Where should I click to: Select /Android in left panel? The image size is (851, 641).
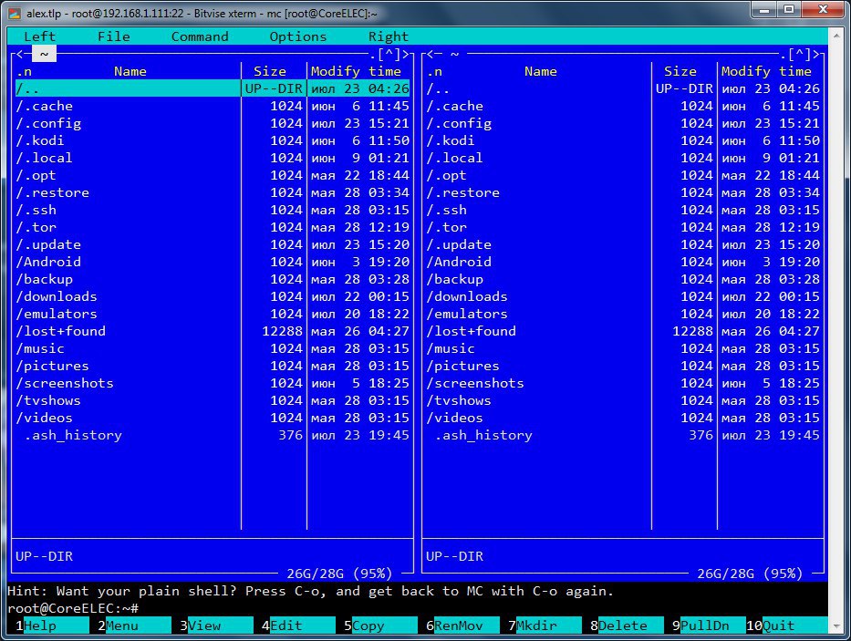tap(213, 262)
